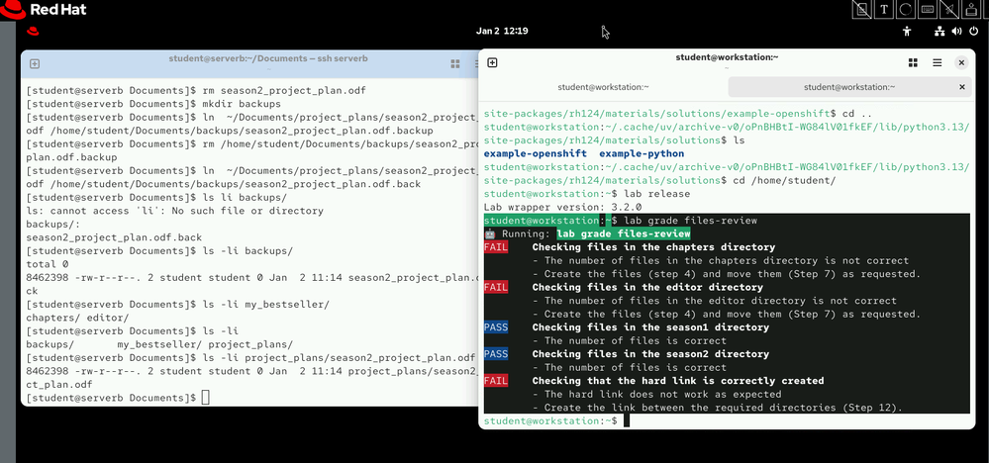Click 'Checking files in the season2 directory'
The height and width of the screenshot is (463, 989).
pos(650,354)
